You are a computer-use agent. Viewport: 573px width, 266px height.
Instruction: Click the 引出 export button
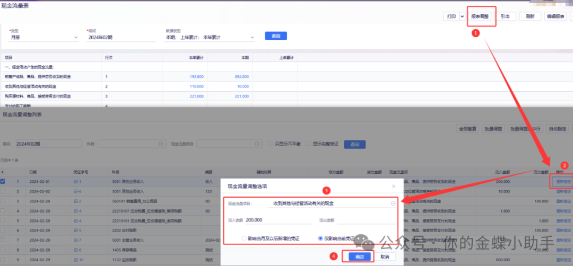[x=505, y=17]
